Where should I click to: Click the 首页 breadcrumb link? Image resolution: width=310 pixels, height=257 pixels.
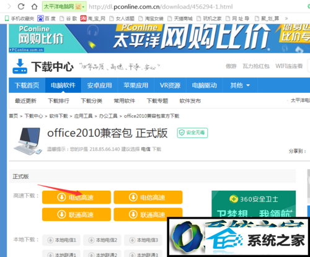coord(14,116)
